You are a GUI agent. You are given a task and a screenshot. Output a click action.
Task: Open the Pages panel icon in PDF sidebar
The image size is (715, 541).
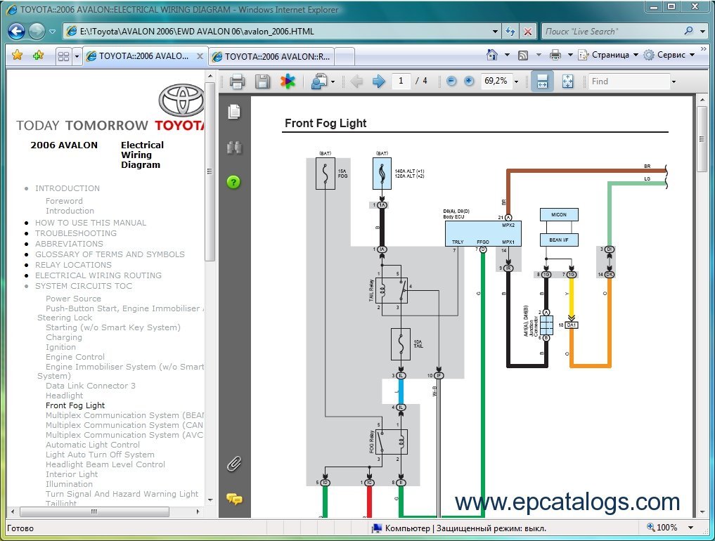234,112
